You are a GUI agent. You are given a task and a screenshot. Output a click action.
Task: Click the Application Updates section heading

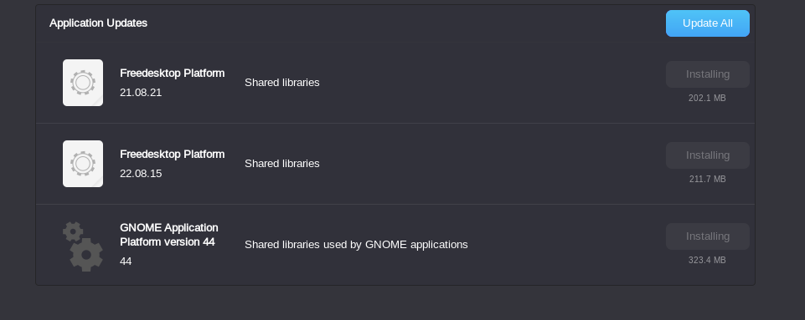[x=98, y=23]
